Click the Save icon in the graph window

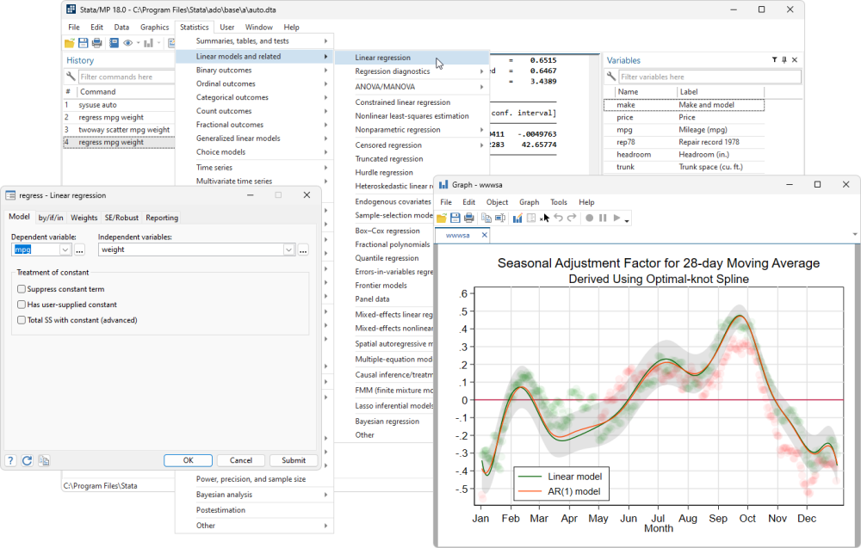tap(455, 219)
